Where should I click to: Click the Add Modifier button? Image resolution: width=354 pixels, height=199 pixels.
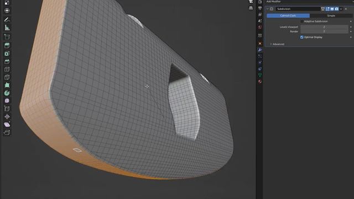point(273,1)
